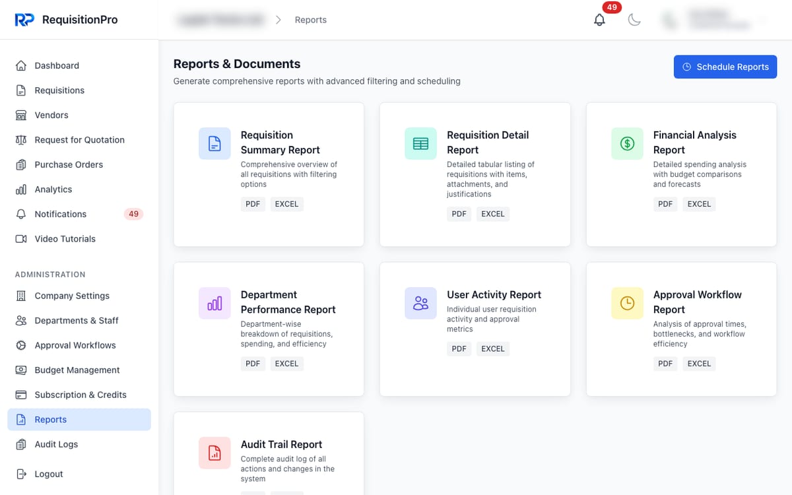Screen dimensions: 792x495
Task: Click the Video Tutorials camera icon
Action: coord(21,239)
